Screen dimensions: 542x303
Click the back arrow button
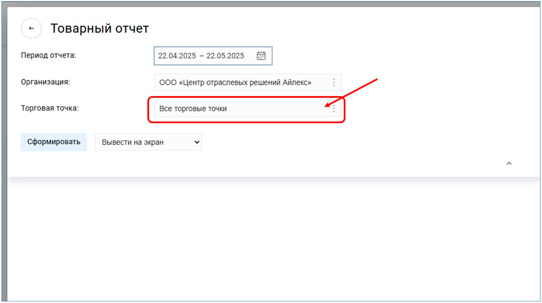pos(31,29)
